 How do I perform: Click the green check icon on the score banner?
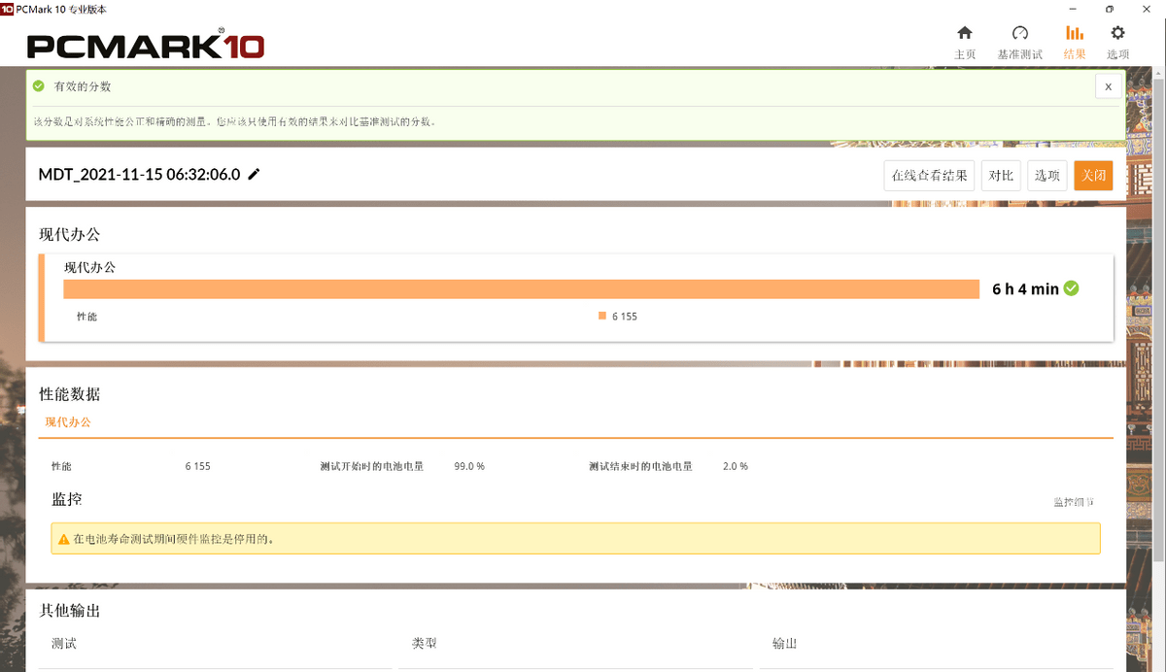(x=38, y=85)
